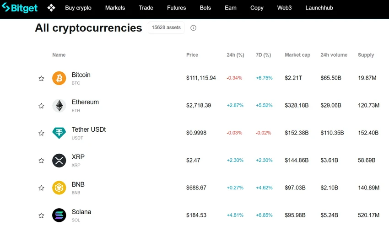Sort by the Market cap header

pyautogui.click(x=297, y=55)
